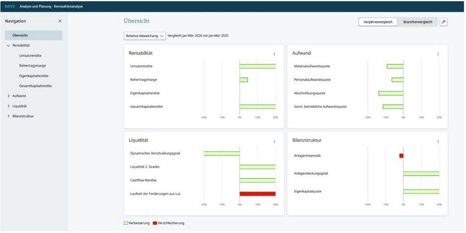Click the Eigenkapitalquote chart bar
Screen dimensions: 466x233
421,191
